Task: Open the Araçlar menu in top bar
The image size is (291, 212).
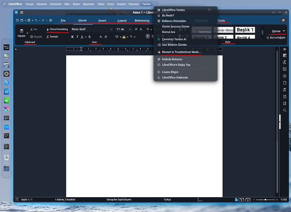Action: [x=121, y=4]
